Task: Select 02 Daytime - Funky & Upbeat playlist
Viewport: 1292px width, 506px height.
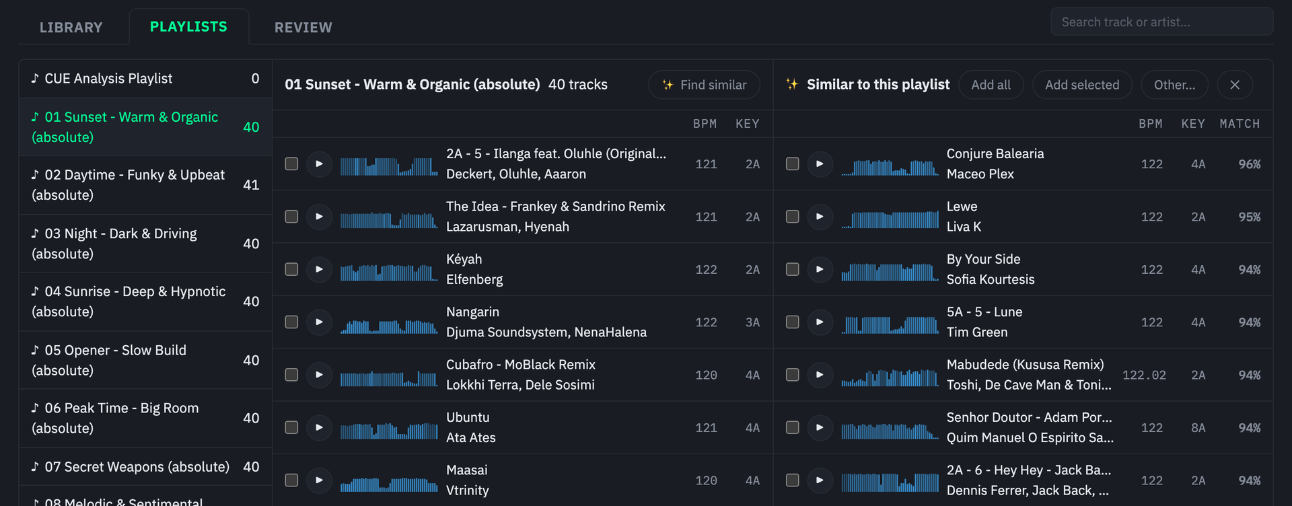Action: click(x=145, y=185)
